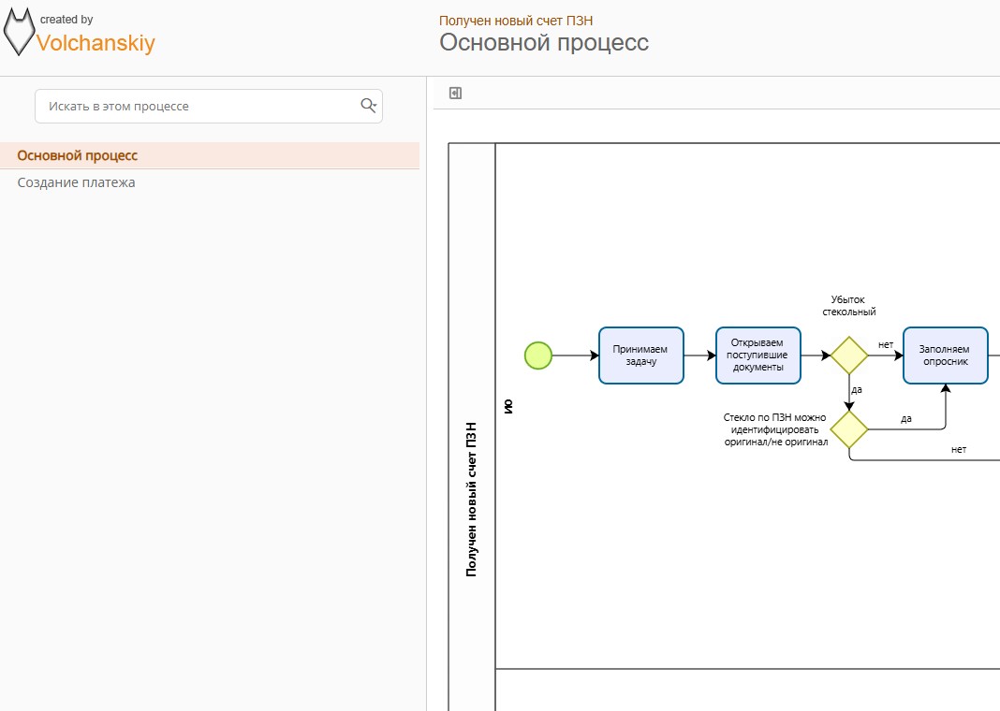Click the green start event circle
This screenshot has width=1000, height=711.
point(538,355)
